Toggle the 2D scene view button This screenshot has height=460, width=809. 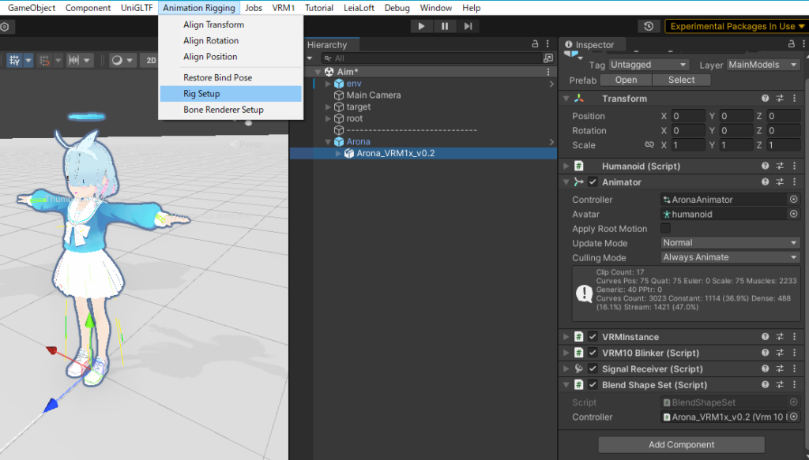click(149, 60)
